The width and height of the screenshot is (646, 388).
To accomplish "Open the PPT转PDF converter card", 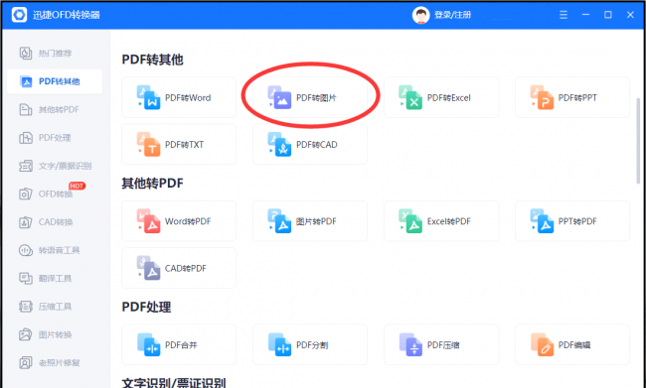I will pyautogui.click(x=572, y=221).
